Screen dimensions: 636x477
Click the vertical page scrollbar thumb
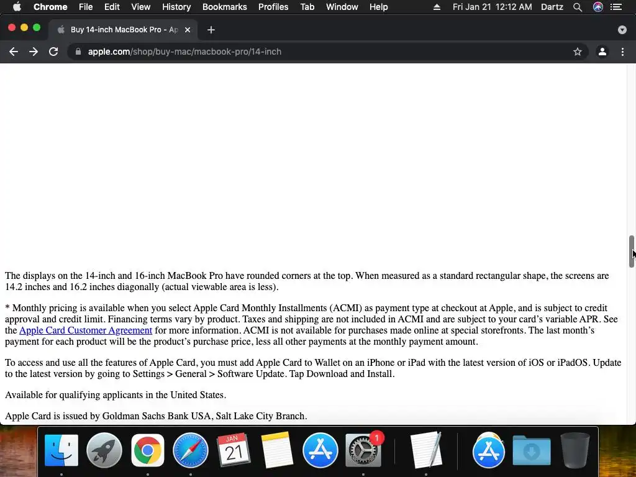tap(632, 252)
